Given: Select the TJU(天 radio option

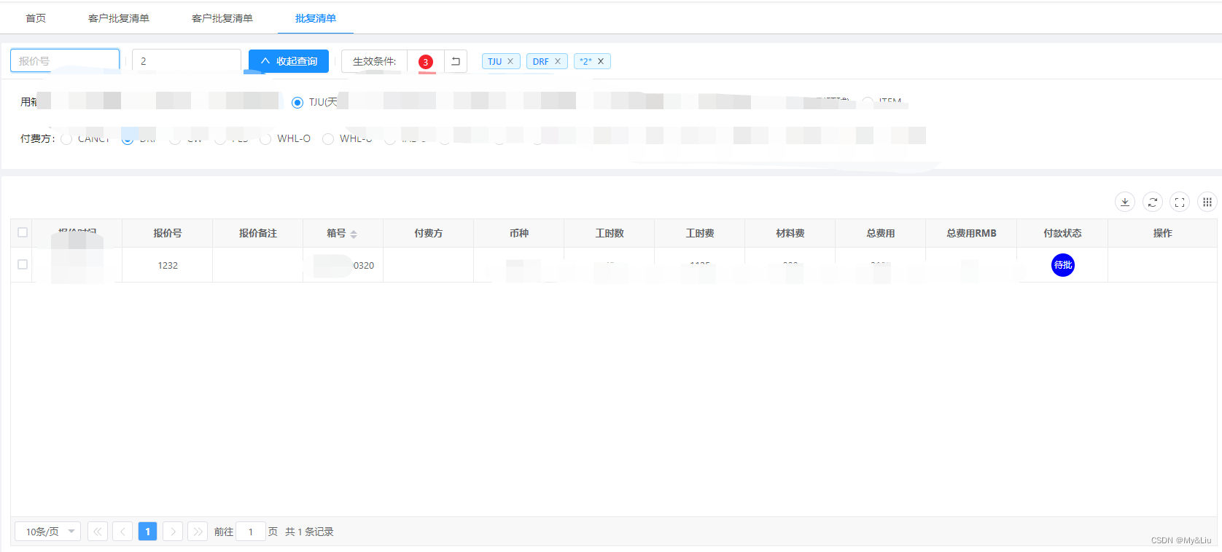Looking at the screenshot, I should point(297,103).
